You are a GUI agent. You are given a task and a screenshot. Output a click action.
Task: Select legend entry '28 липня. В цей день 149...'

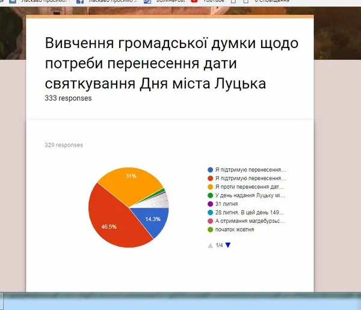click(250, 213)
